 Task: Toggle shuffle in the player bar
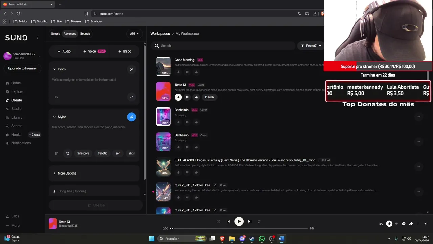[219, 221]
